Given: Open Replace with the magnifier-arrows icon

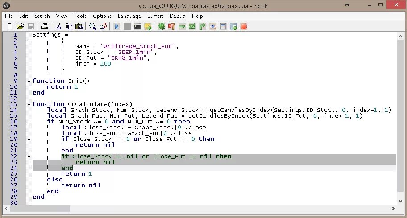Looking at the screenshot, I should [x=103, y=26].
